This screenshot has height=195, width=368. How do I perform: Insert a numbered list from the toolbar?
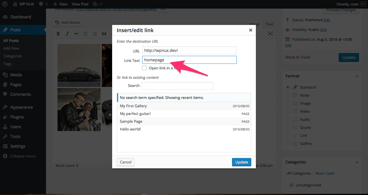(x=95, y=34)
